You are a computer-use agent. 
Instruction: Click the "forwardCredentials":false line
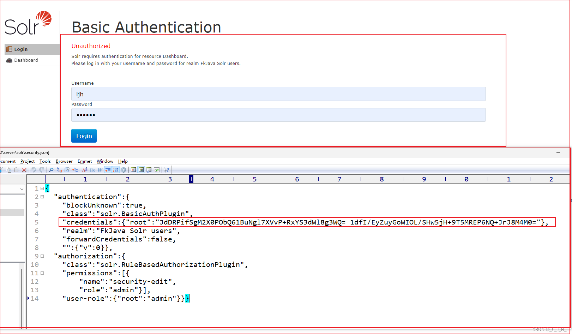point(119,239)
